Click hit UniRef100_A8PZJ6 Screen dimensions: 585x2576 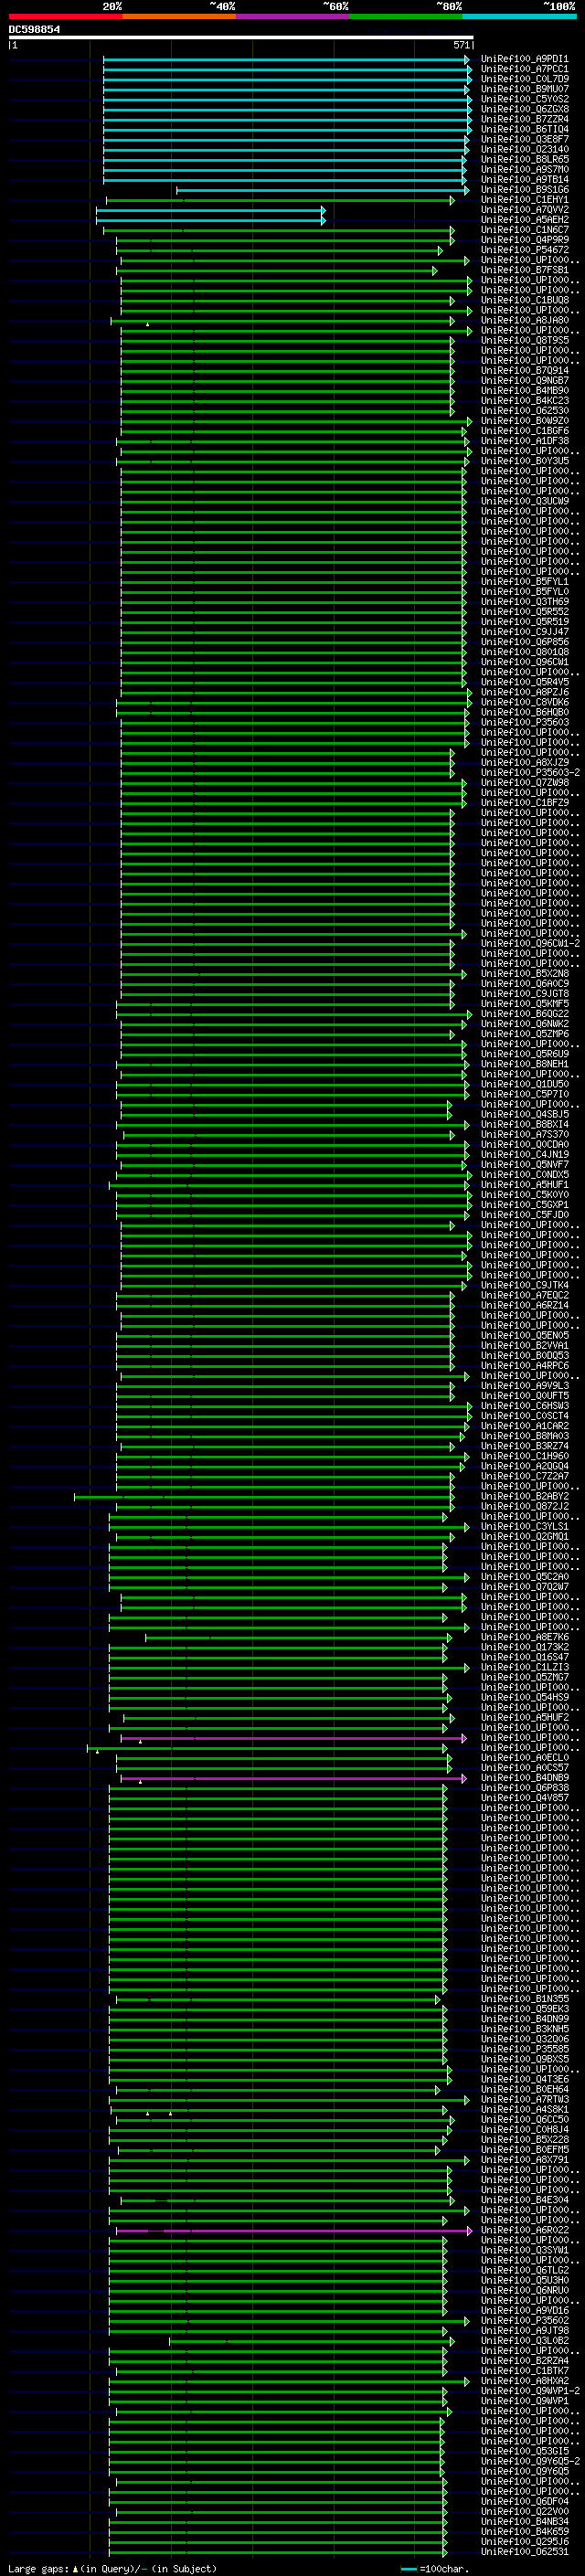pos(524,692)
